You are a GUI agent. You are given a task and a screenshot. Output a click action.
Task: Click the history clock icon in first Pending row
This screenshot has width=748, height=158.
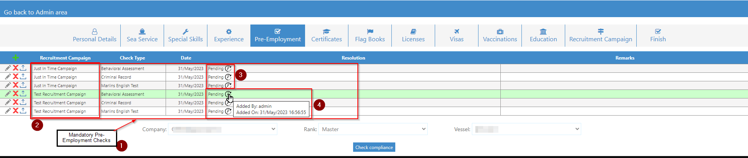[229, 68]
